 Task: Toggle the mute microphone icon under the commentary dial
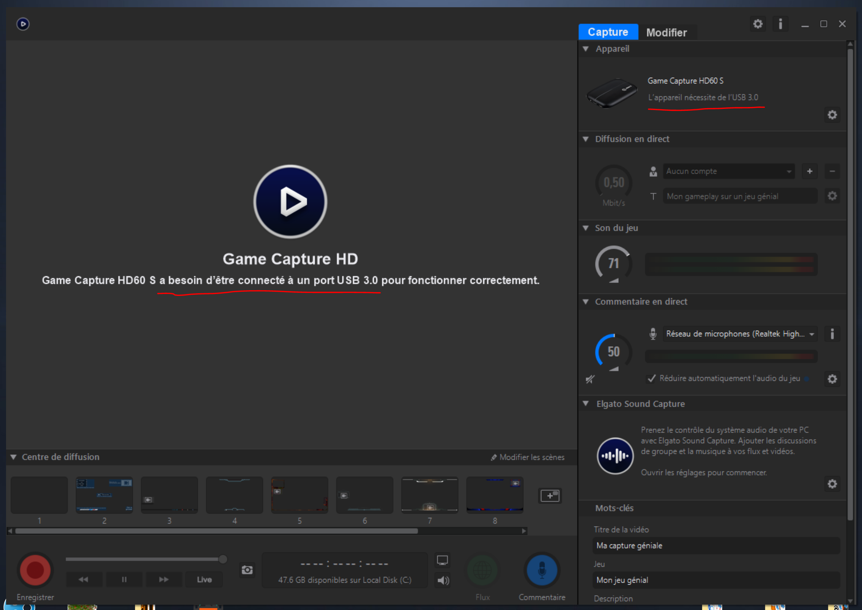click(x=590, y=379)
